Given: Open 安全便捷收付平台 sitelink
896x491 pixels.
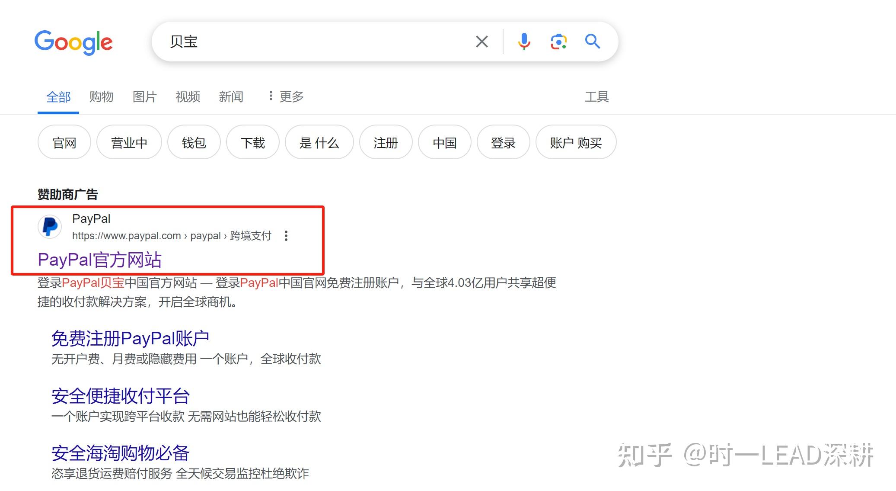Looking at the screenshot, I should point(121,396).
